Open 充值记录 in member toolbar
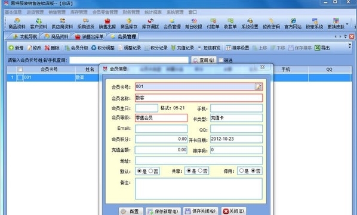Screen dimensions: 357x215 (x=183, y=48)
